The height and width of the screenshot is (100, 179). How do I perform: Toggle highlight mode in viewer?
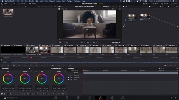tap(66, 9)
